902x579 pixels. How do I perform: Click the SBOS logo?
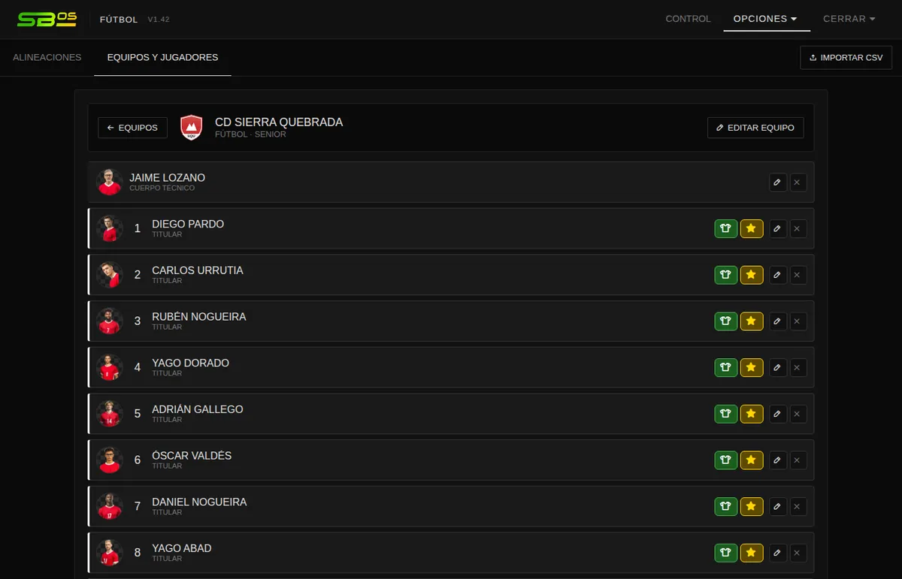coord(47,19)
